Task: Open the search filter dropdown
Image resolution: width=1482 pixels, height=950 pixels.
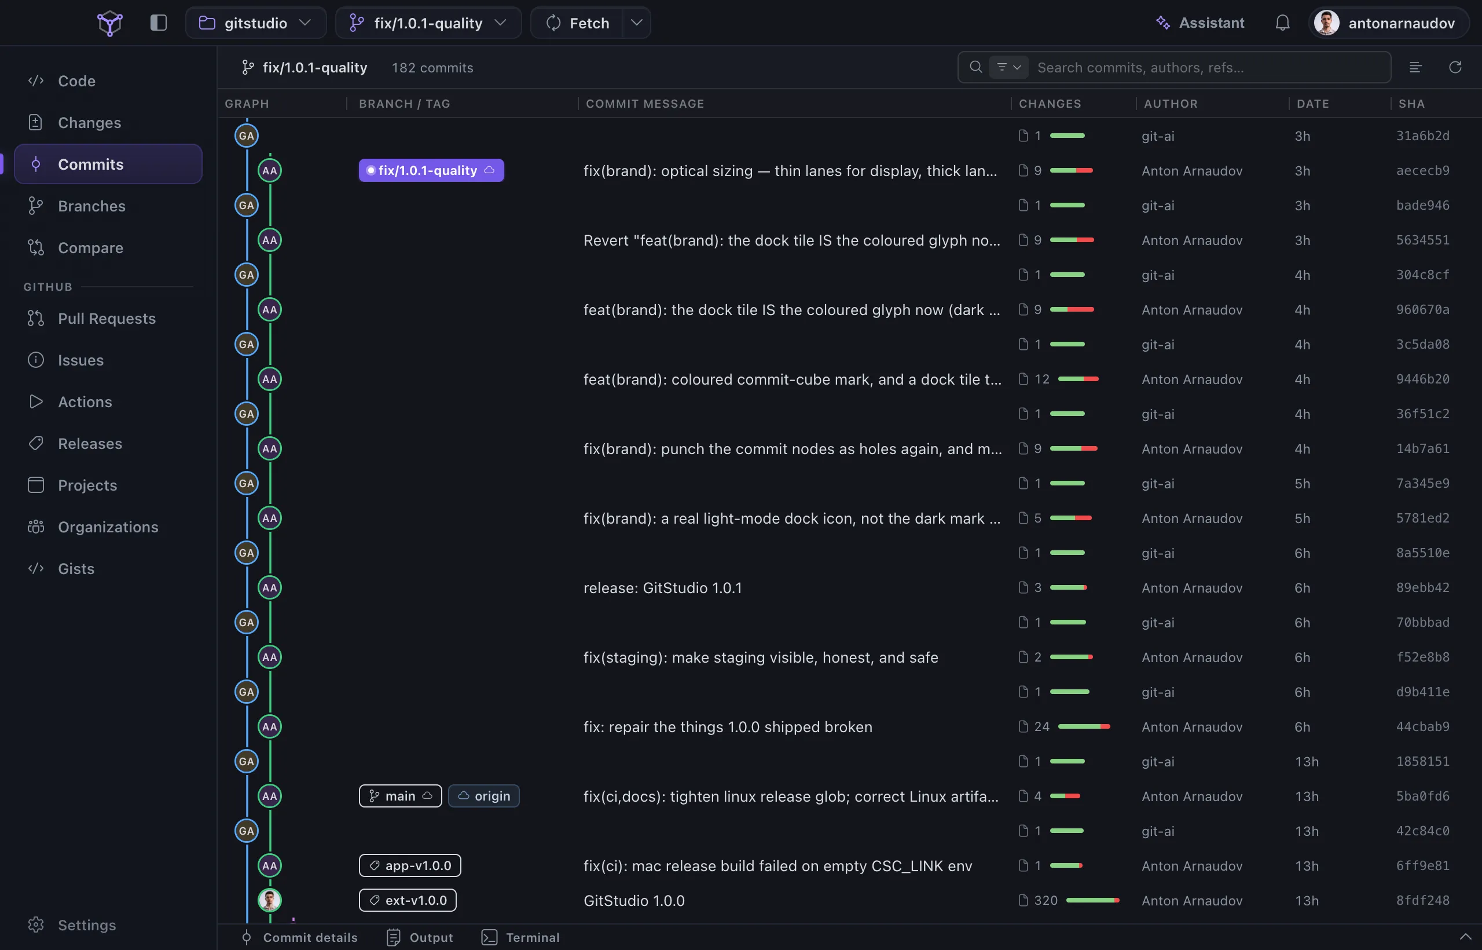Action: [1008, 67]
